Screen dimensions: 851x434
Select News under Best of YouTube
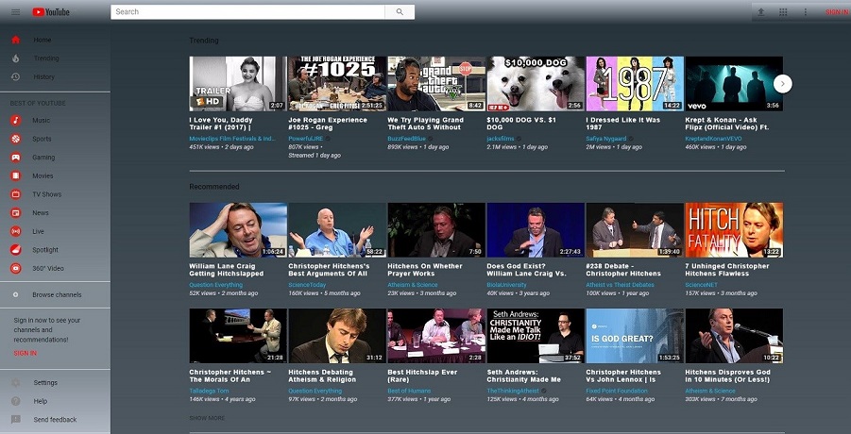[x=41, y=213]
